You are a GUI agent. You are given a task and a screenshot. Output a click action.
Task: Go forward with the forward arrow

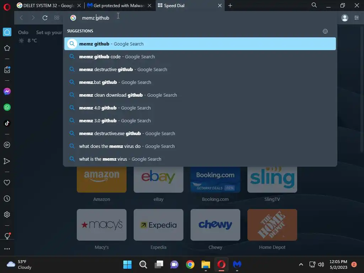coord(33,18)
